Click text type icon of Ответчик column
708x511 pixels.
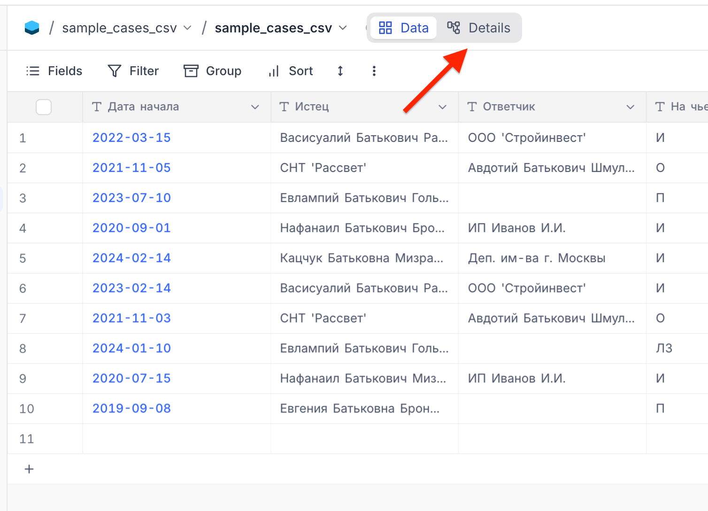[x=472, y=107]
